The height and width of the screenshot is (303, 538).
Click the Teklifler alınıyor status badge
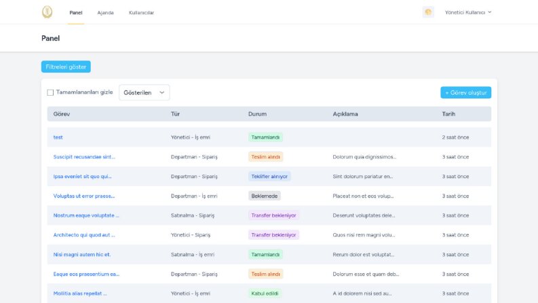[269, 176]
